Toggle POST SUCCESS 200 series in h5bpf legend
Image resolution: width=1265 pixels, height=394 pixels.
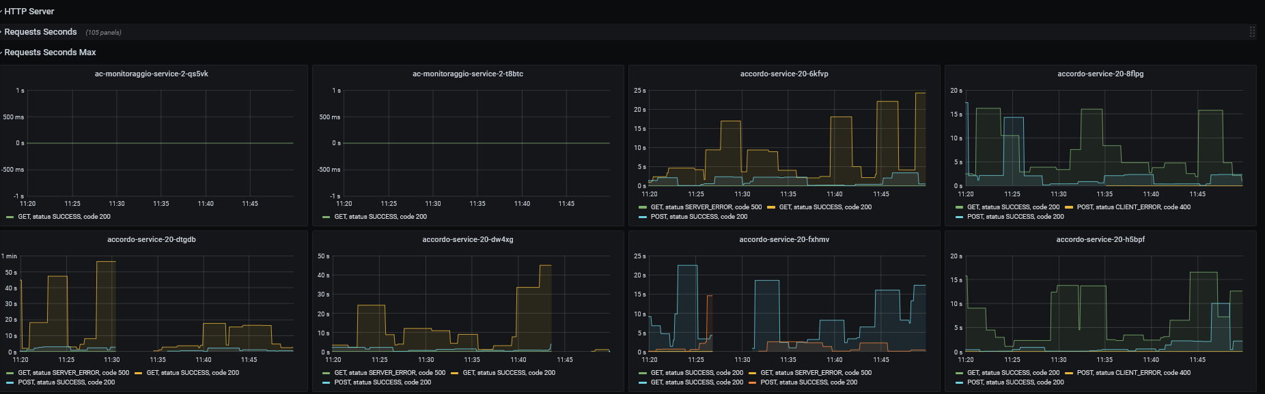click(1015, 382)
